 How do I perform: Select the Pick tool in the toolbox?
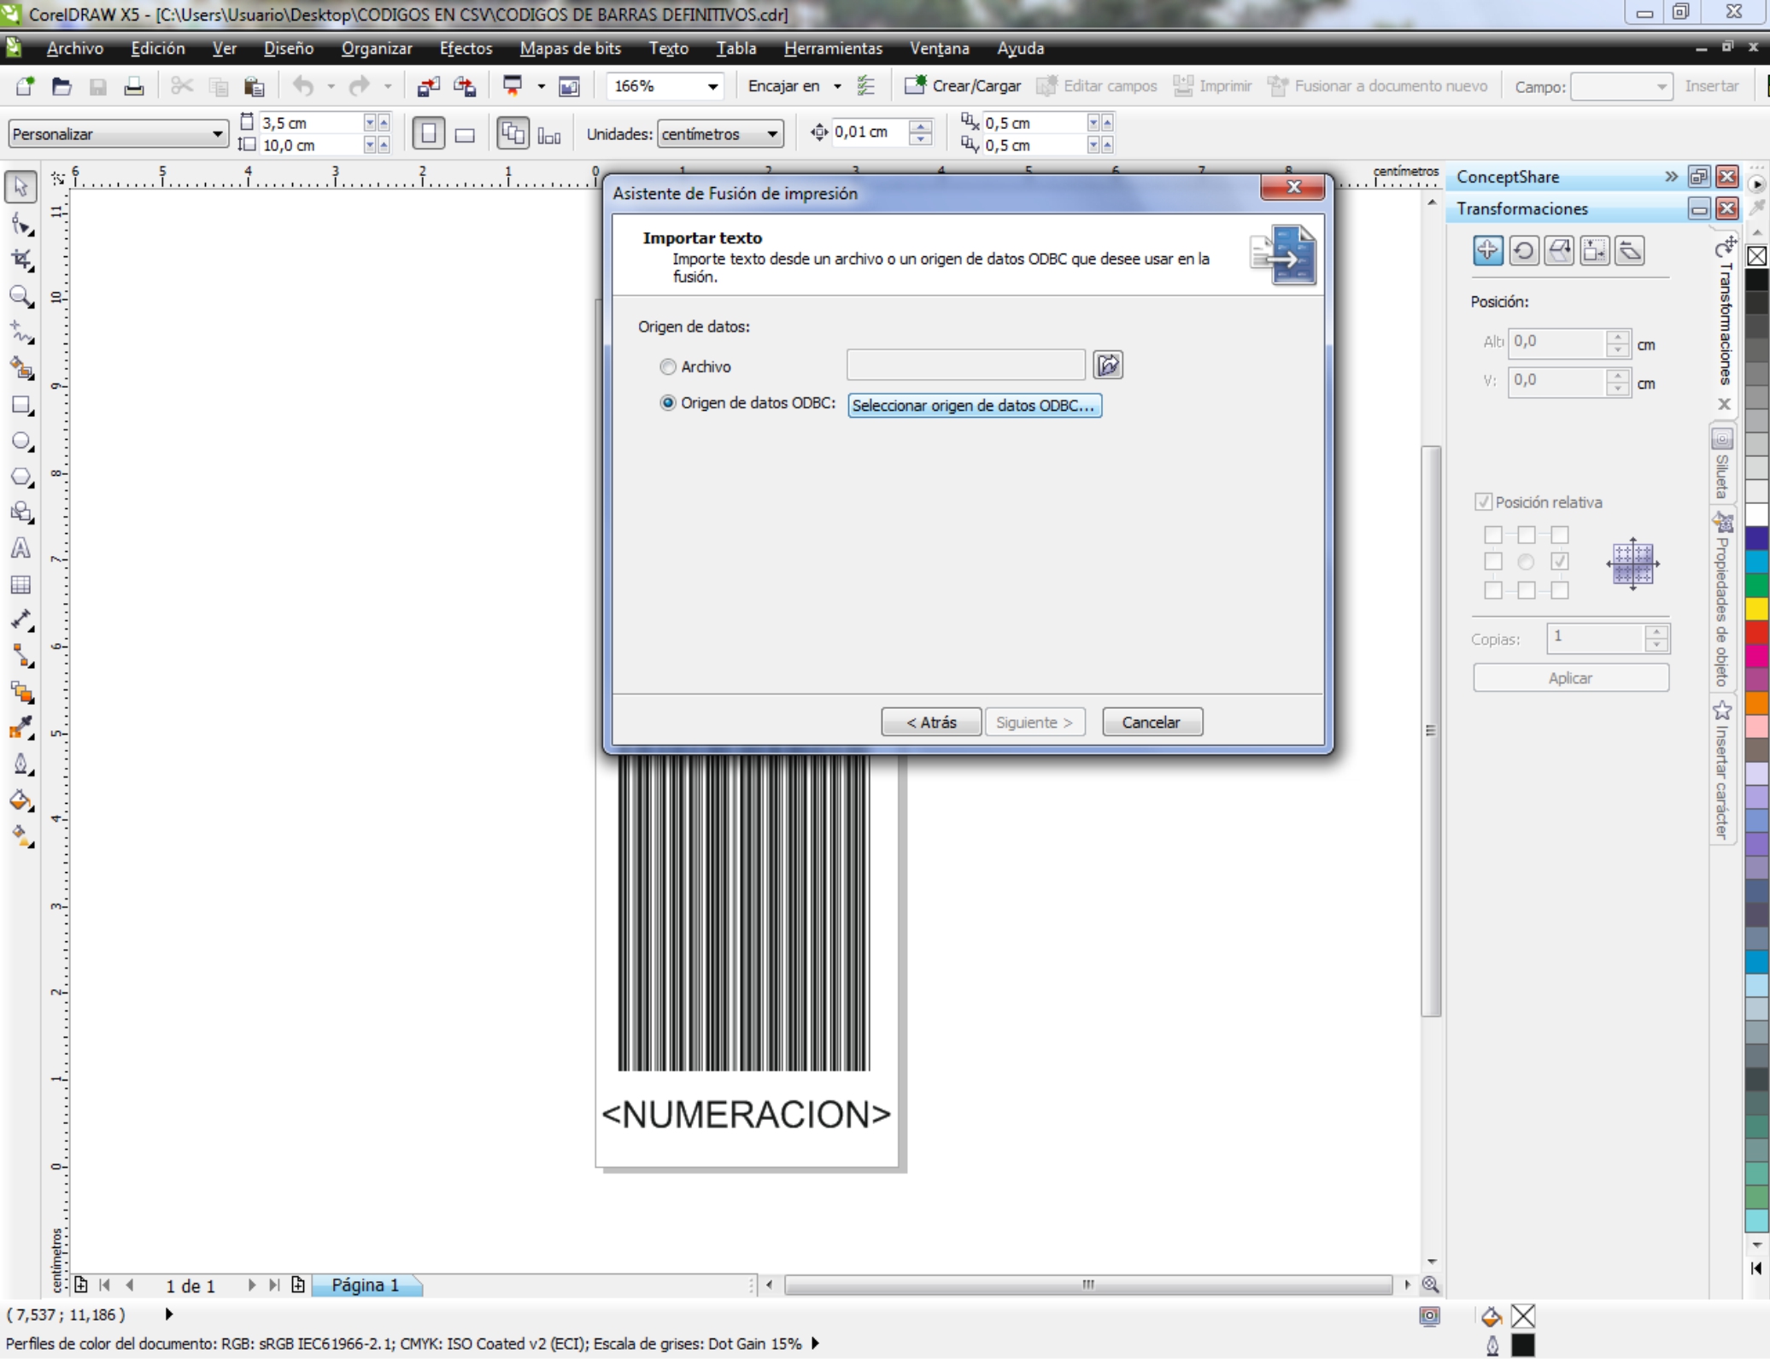[21, 187]
